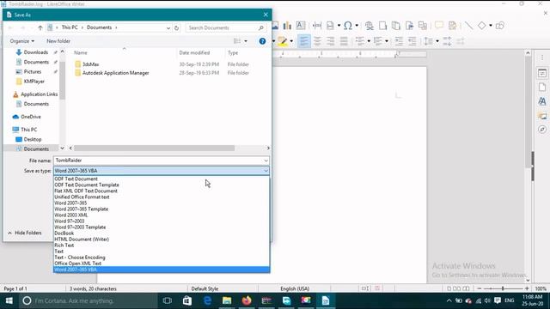The height and width of the screenshot is (309, 550).
Task: Justify paragraph in Writer
Action: click(344, 41)
